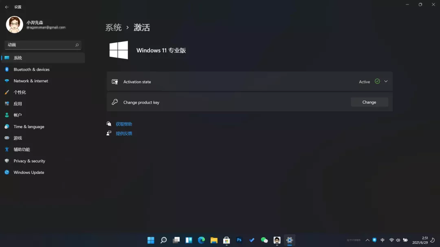Screen dimensions: 440x247
Task: Expand the Activation state chevron
Action: coord(386,81)
